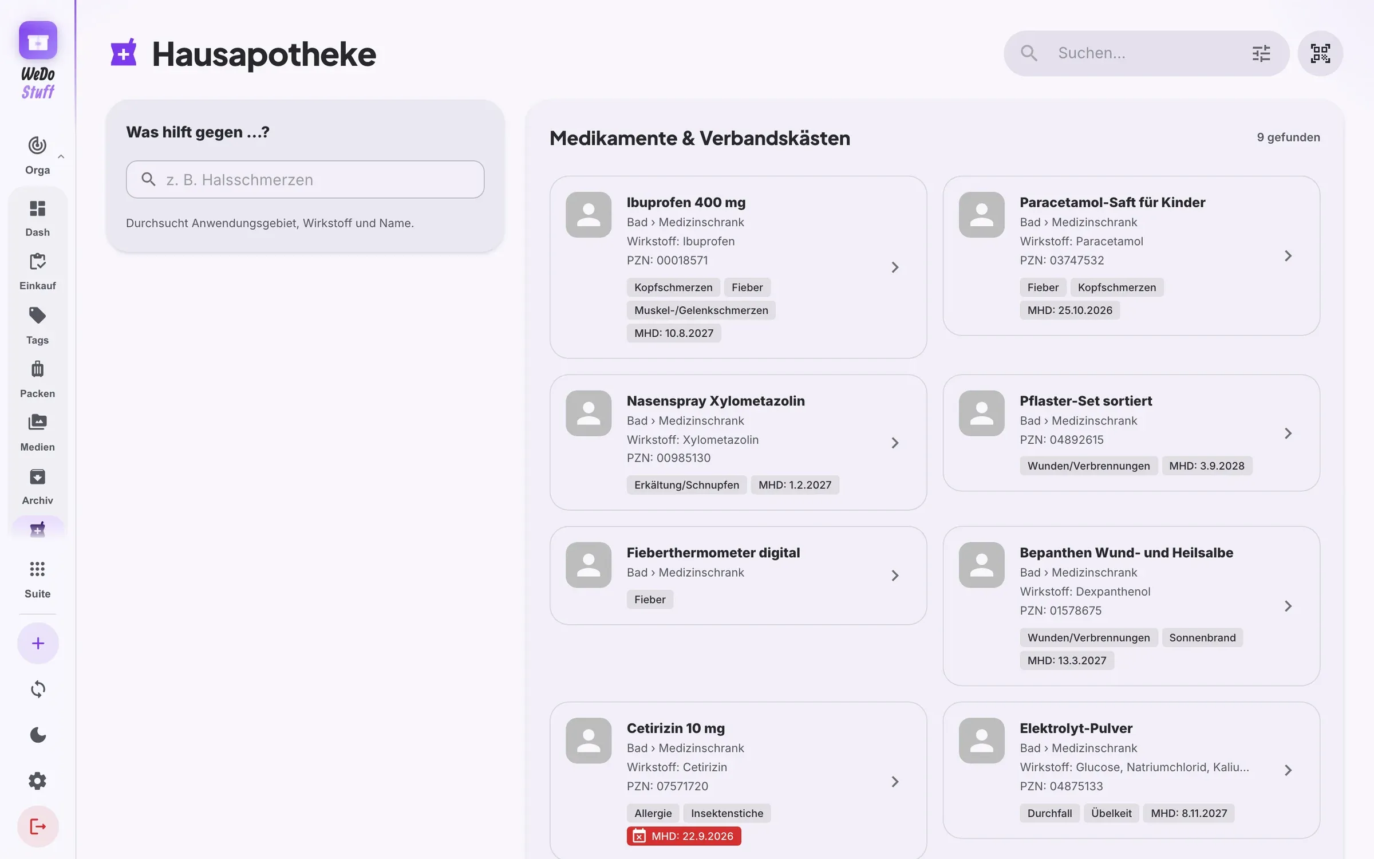Click the Elektrolyt-Pulver thumbnail image

click(981, 740)
